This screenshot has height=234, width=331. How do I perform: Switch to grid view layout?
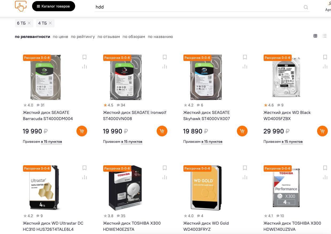[315, 36]
